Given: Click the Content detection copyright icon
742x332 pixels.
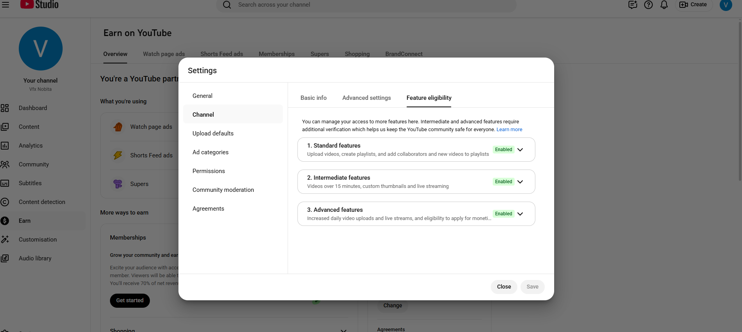Looking at the screenshot, I should (5, 202).
